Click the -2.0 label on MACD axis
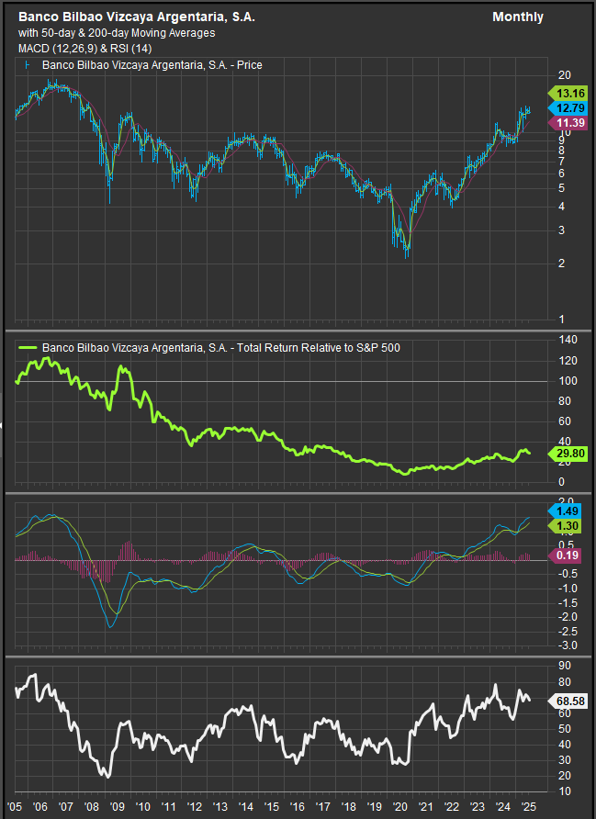 tap(568, 617)
